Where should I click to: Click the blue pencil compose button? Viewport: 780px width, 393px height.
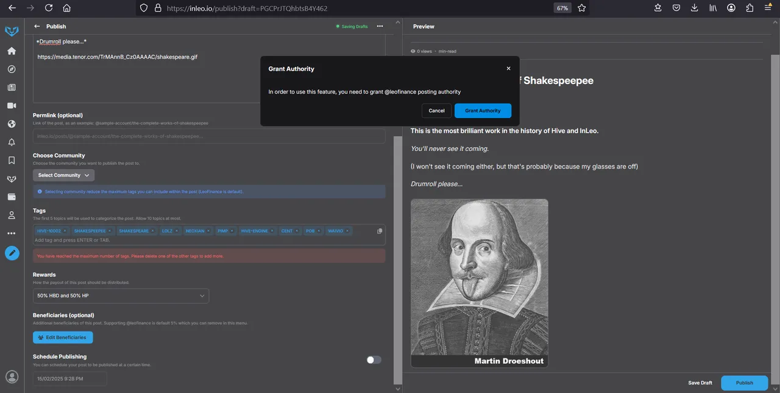tap(12, 253)
